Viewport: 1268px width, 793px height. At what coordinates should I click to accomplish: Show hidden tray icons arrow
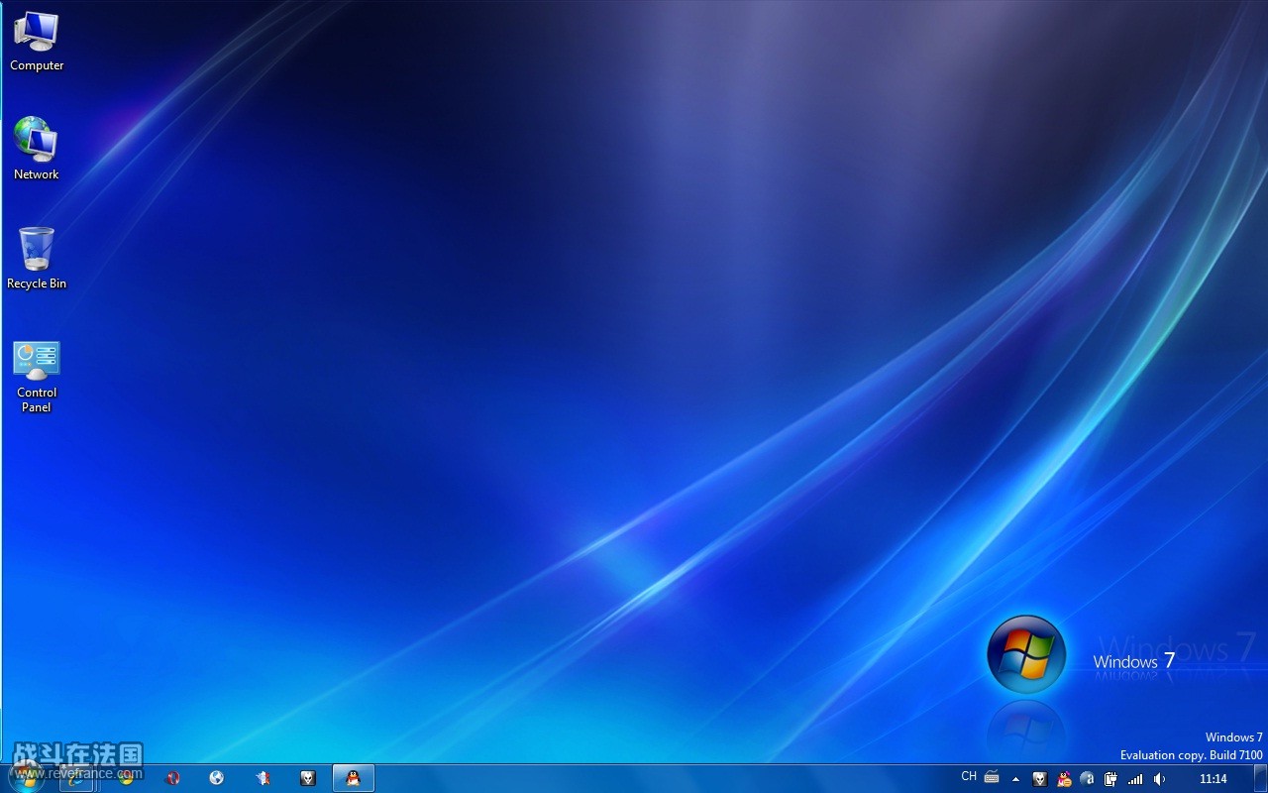1015,779
